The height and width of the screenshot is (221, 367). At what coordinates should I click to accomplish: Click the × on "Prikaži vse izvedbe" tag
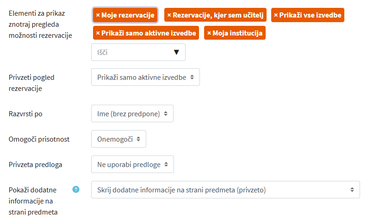(276, 15)
